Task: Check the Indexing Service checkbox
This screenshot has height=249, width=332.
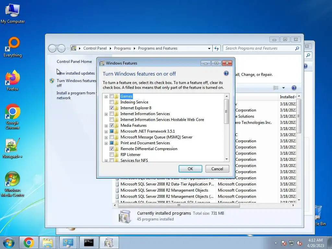Action: click(x=112, y=102)
